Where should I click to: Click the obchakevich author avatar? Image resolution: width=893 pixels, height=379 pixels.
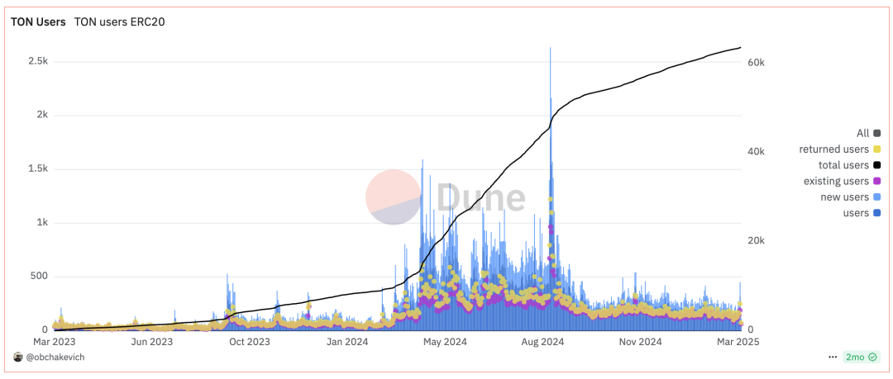pyautogui.click(x=18, y=358)
